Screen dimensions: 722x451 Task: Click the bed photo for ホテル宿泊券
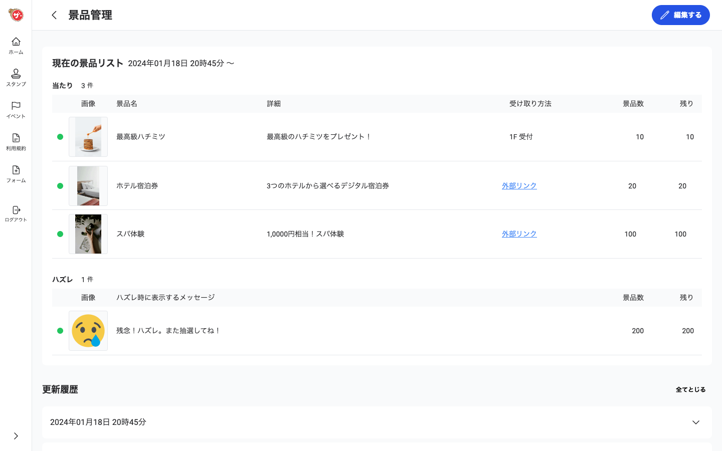point(88,186)
